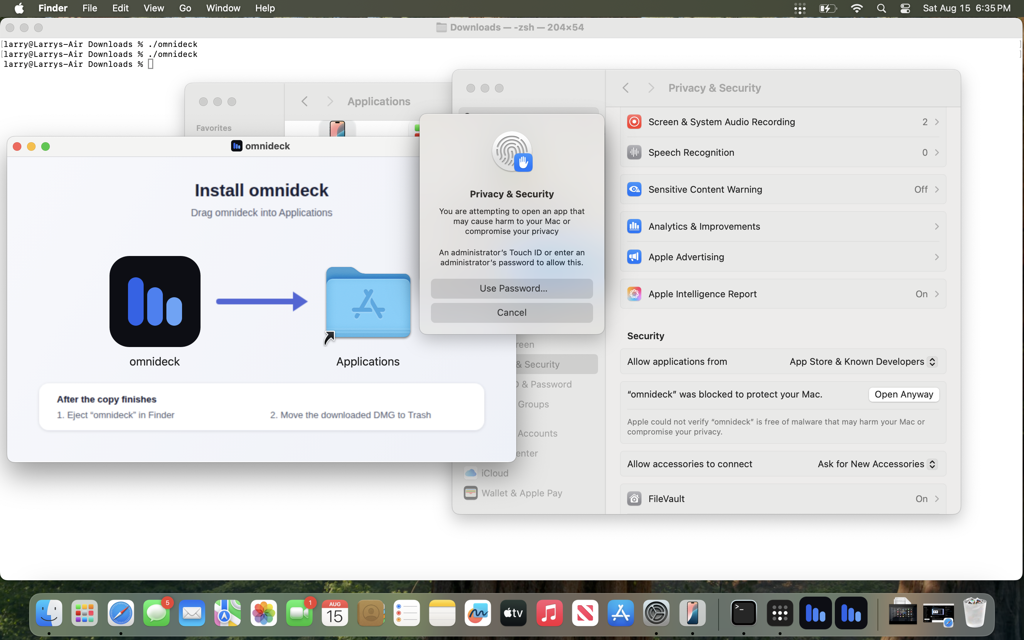The width and height of the screenshot is (1024, 640).
Task: Open Finder from the Dock
Action: (49, 613)
